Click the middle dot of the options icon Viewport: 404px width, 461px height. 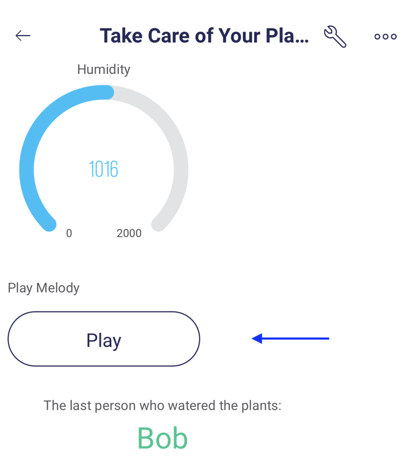click(x=385, y=37)
